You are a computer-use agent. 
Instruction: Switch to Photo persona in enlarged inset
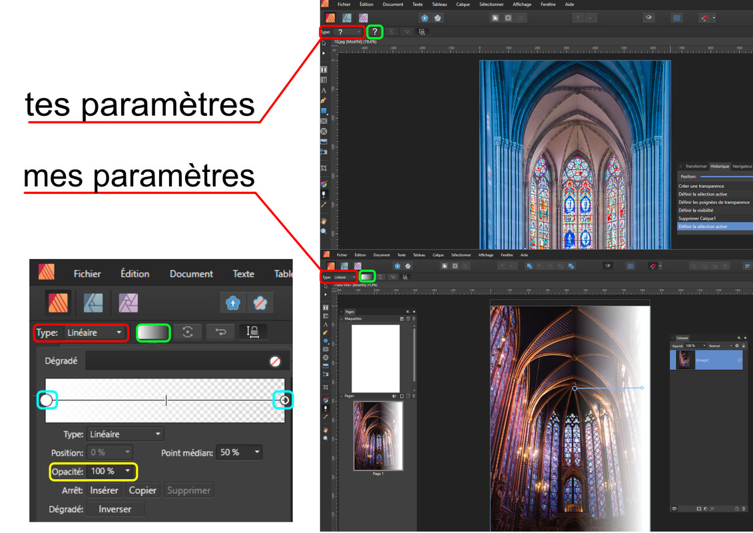point(128,302)
